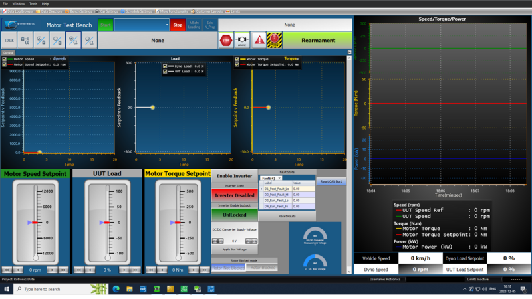
Task: Click the IDLE mode icon
Action: click(10, 41)
